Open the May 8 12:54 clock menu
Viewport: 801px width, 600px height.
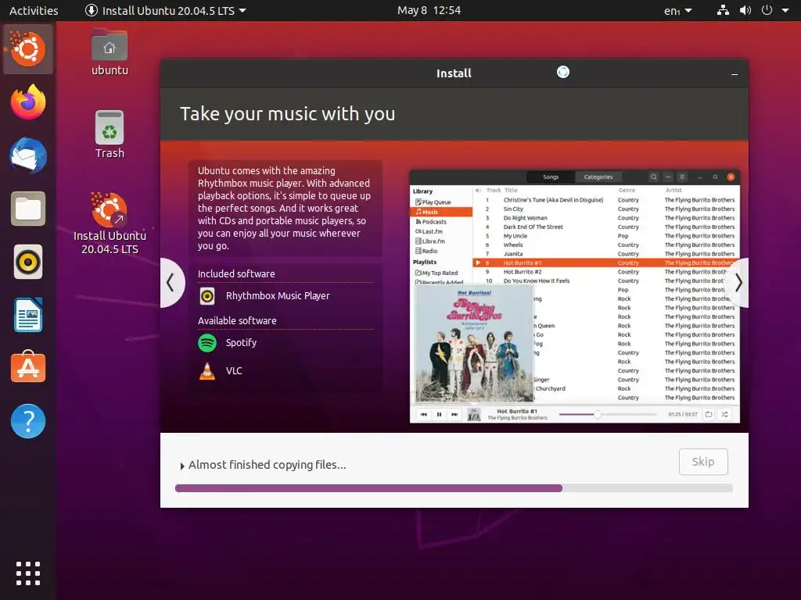[429, 10]
